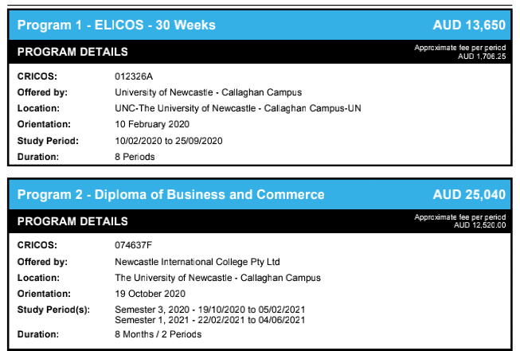Select the CRICOS code 074637F
The height and width of the screenshot is (351, 520).
point(133,245)
